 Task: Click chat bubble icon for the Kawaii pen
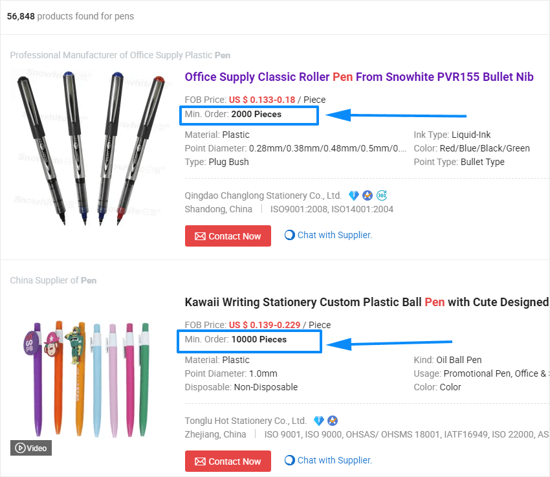[290, 460]
